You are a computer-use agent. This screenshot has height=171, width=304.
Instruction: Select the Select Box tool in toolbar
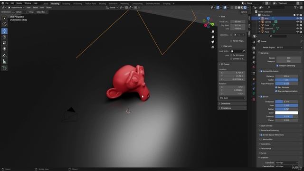(x=4, y=18)
